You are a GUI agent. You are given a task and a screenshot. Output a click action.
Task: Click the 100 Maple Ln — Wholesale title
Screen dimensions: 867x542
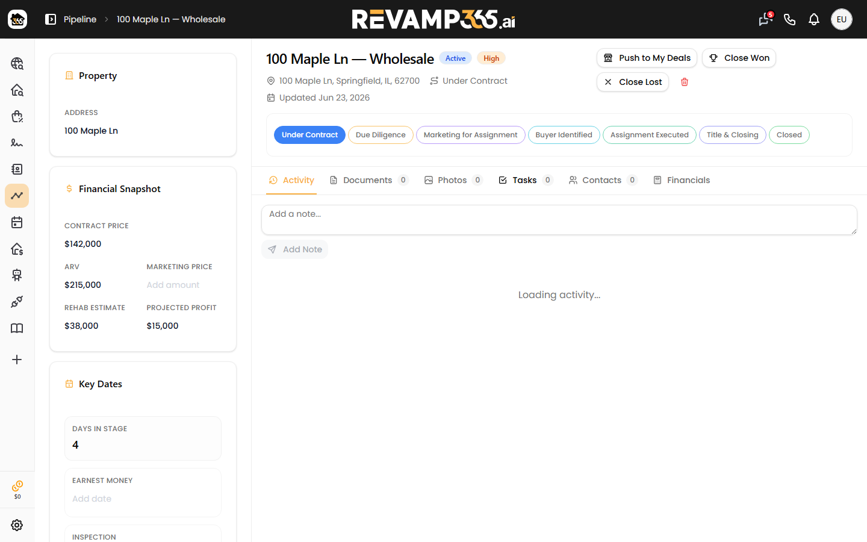[x=350, y=59]
